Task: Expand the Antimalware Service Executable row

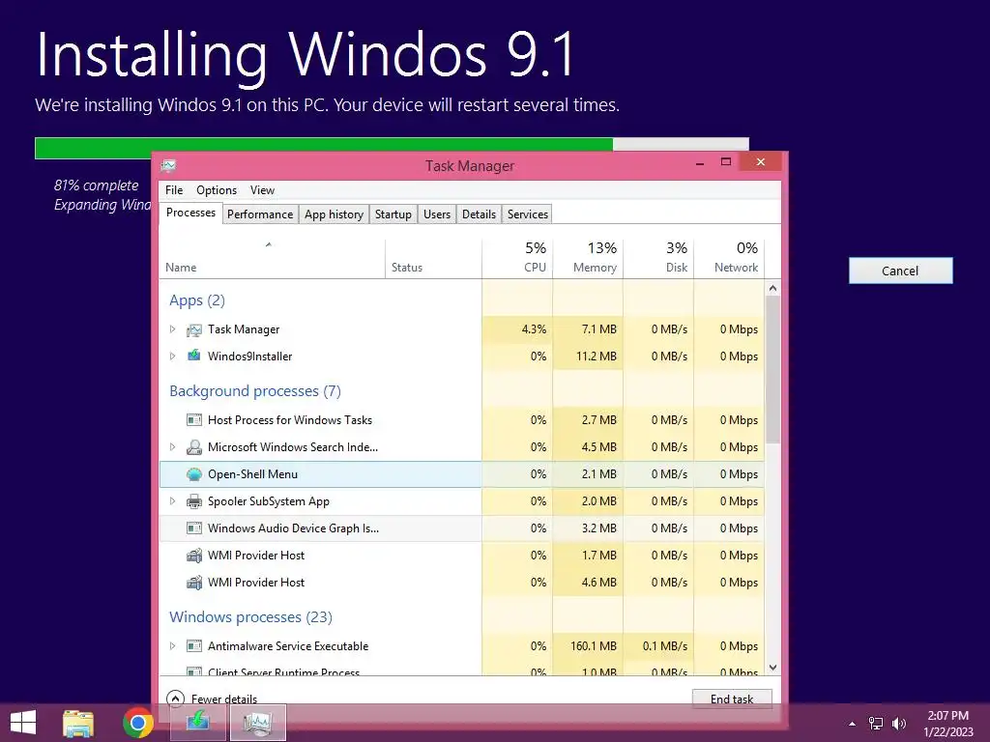Action: pos(172,646)
